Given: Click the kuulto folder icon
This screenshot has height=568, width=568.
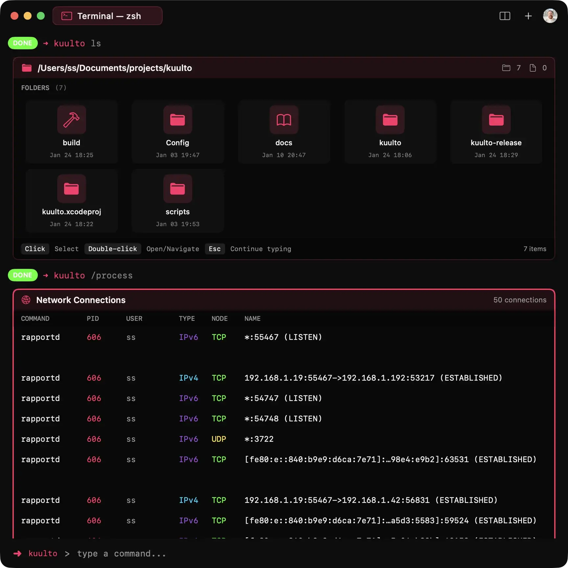Looking at the screenshot, I should tap(390, 120).
